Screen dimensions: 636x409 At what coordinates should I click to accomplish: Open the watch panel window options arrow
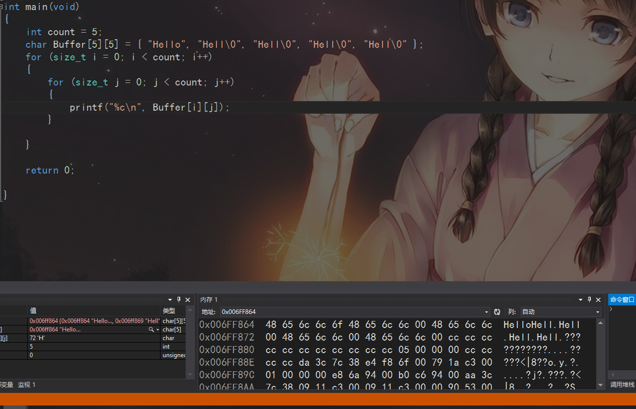pyautogui.click(x=170, y=300)
